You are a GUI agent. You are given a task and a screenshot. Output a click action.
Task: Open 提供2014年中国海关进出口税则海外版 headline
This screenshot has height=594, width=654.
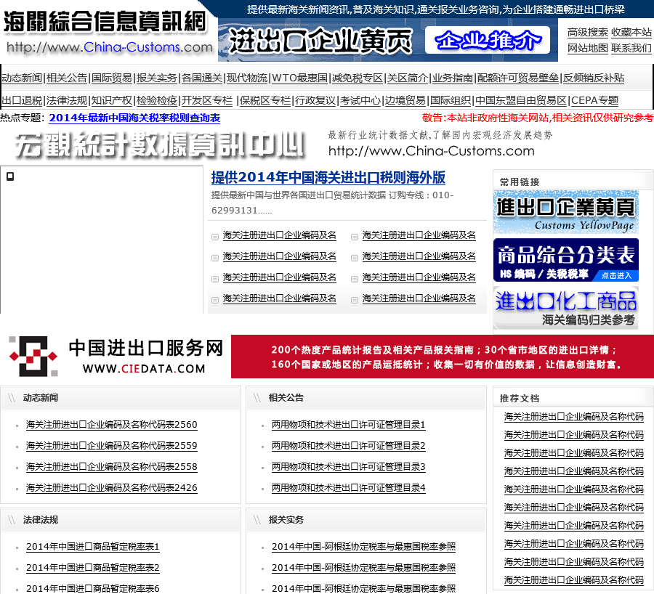pyautogui.click(x=328, y=177)
